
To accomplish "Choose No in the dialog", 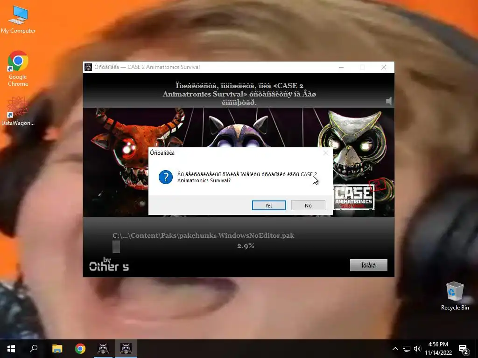I will (308, 206).
